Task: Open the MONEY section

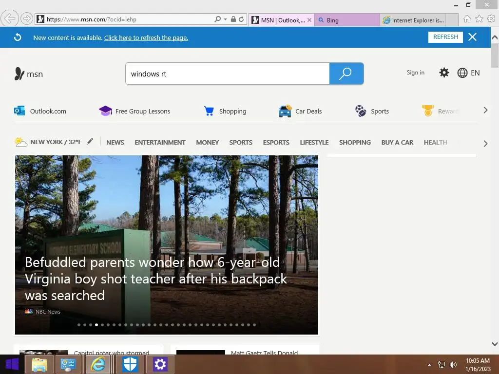Action: [207, 143]
